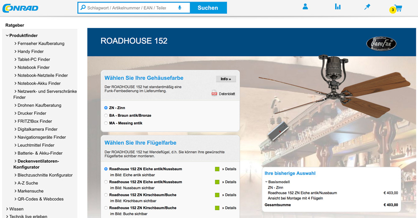Open Details for Buche sichtbar
This screenshot has width=418, height=218.
[x=229, y=208]
